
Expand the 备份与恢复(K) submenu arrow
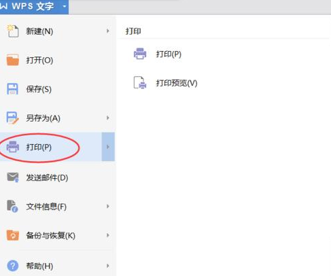pyautogui.click(x=108, y=235)
